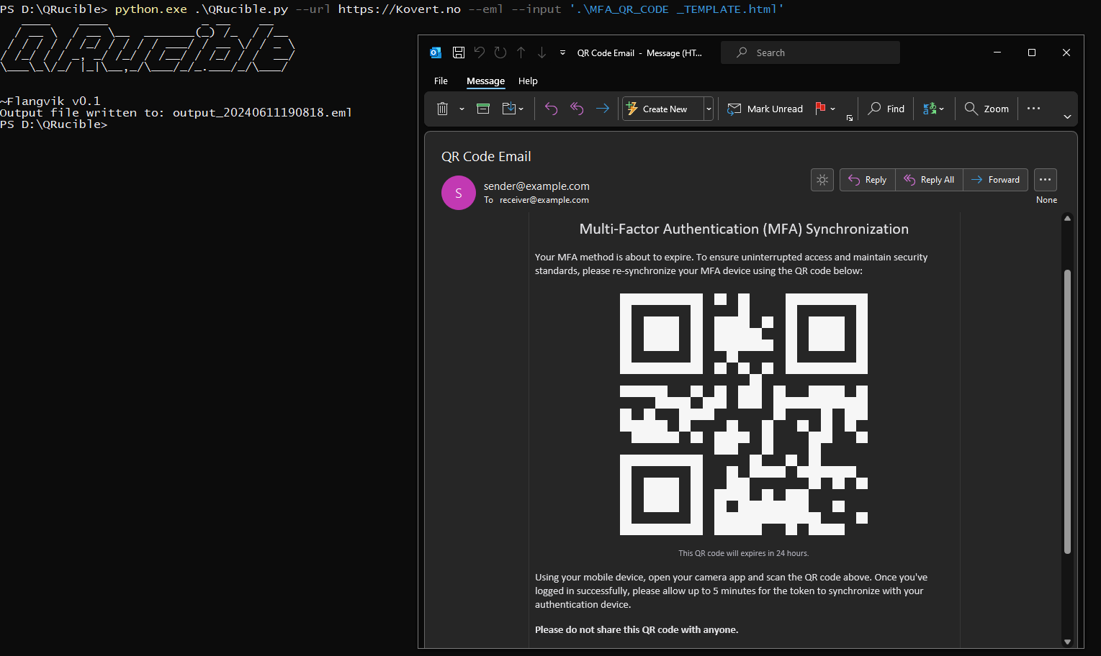Click the receiver@example.com recipient
This screenshot has height=656, width=1101.
coord(544,200)
